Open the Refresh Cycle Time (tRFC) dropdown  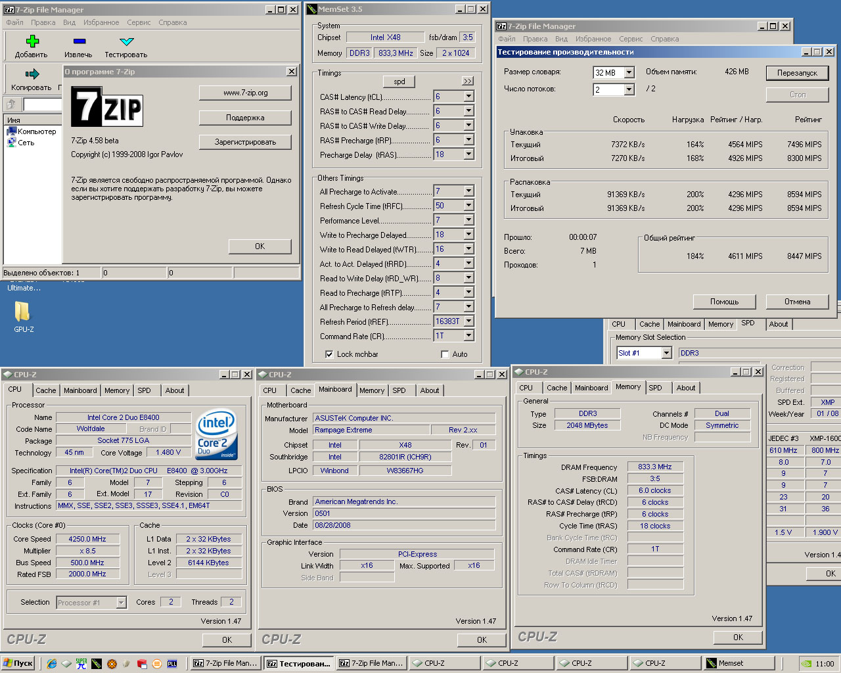click(468, 206)
